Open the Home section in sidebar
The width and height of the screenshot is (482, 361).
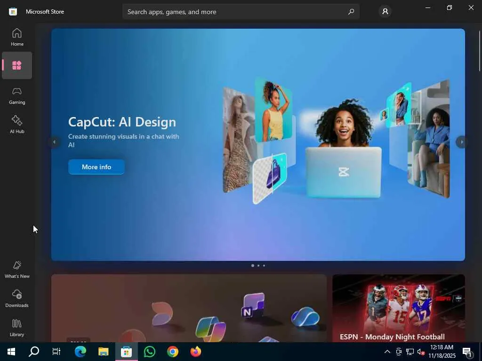coord(17,37)
